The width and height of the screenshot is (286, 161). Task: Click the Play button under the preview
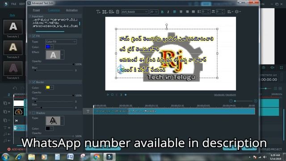(108, 95)
